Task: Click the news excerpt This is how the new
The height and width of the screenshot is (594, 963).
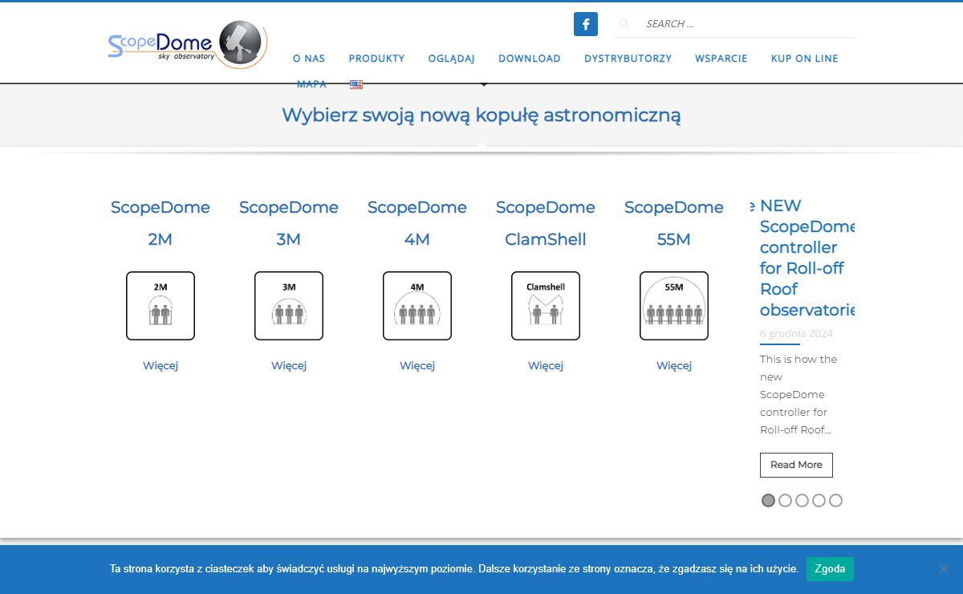Action: (798, 394)
